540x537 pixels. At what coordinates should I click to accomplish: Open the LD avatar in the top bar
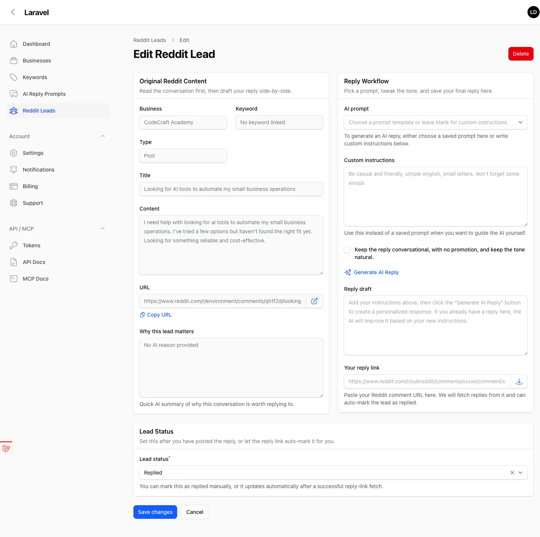pyautogui.click(x=533, y=12)
